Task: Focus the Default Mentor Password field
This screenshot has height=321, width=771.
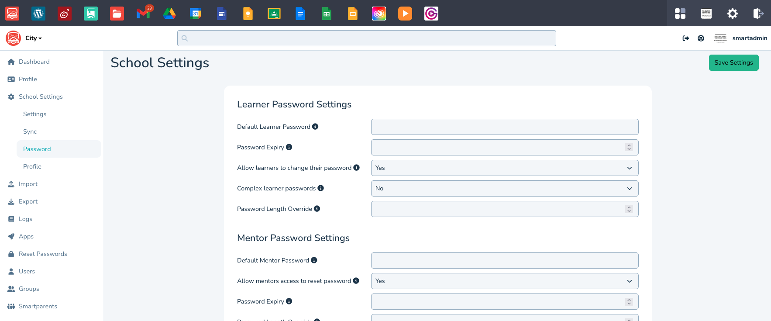Action: point(504,261)
